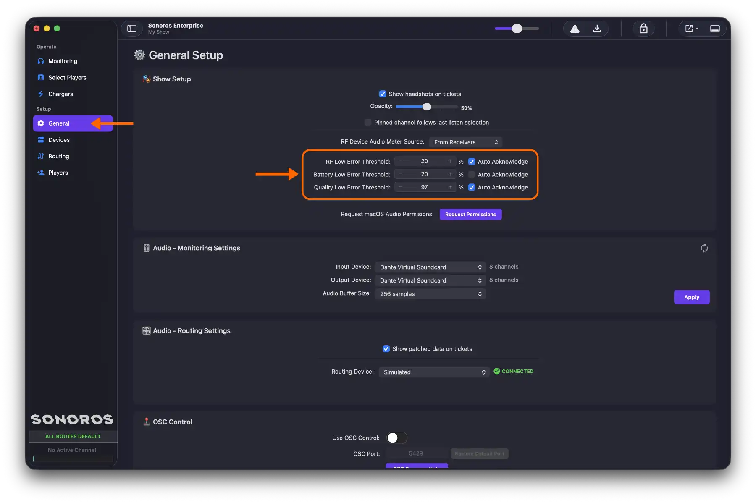Click the Select Players badge icon
Viewport: 756px width, 503px height.
click(41, 77)
